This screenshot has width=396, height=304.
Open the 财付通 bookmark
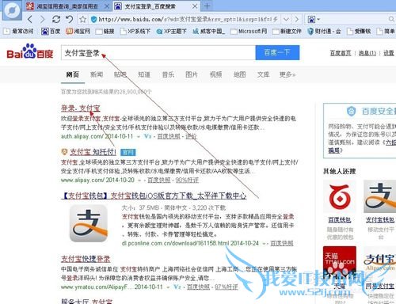pyautogui.click(x=324, y=32)
